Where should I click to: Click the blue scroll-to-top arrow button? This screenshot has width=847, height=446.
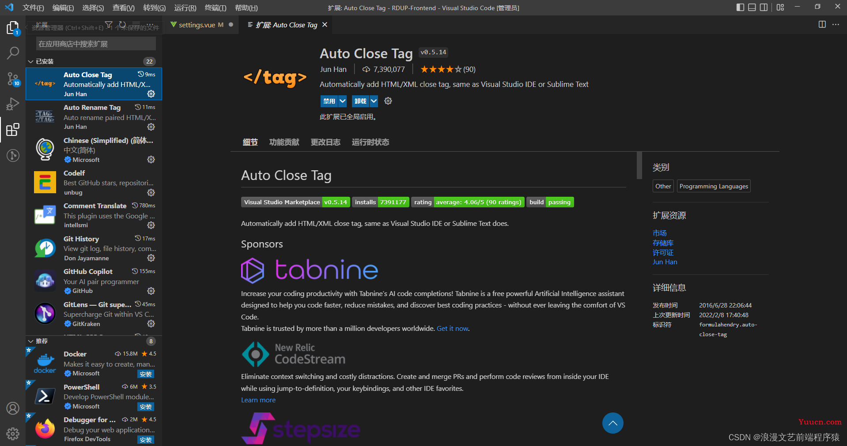click(613, 423)
